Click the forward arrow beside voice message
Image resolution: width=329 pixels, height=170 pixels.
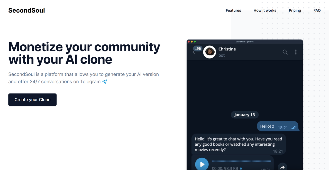coord(282,167)
